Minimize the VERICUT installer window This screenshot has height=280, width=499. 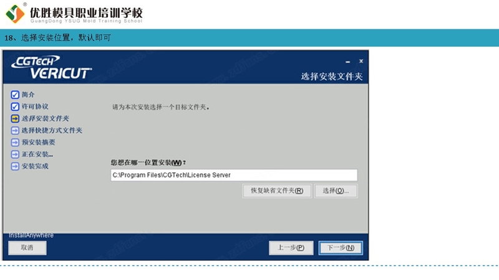tap(348, 62)
